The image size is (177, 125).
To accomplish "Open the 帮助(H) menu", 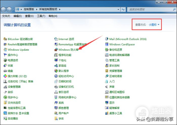I will pyautogui.click(x=53, y=16).
